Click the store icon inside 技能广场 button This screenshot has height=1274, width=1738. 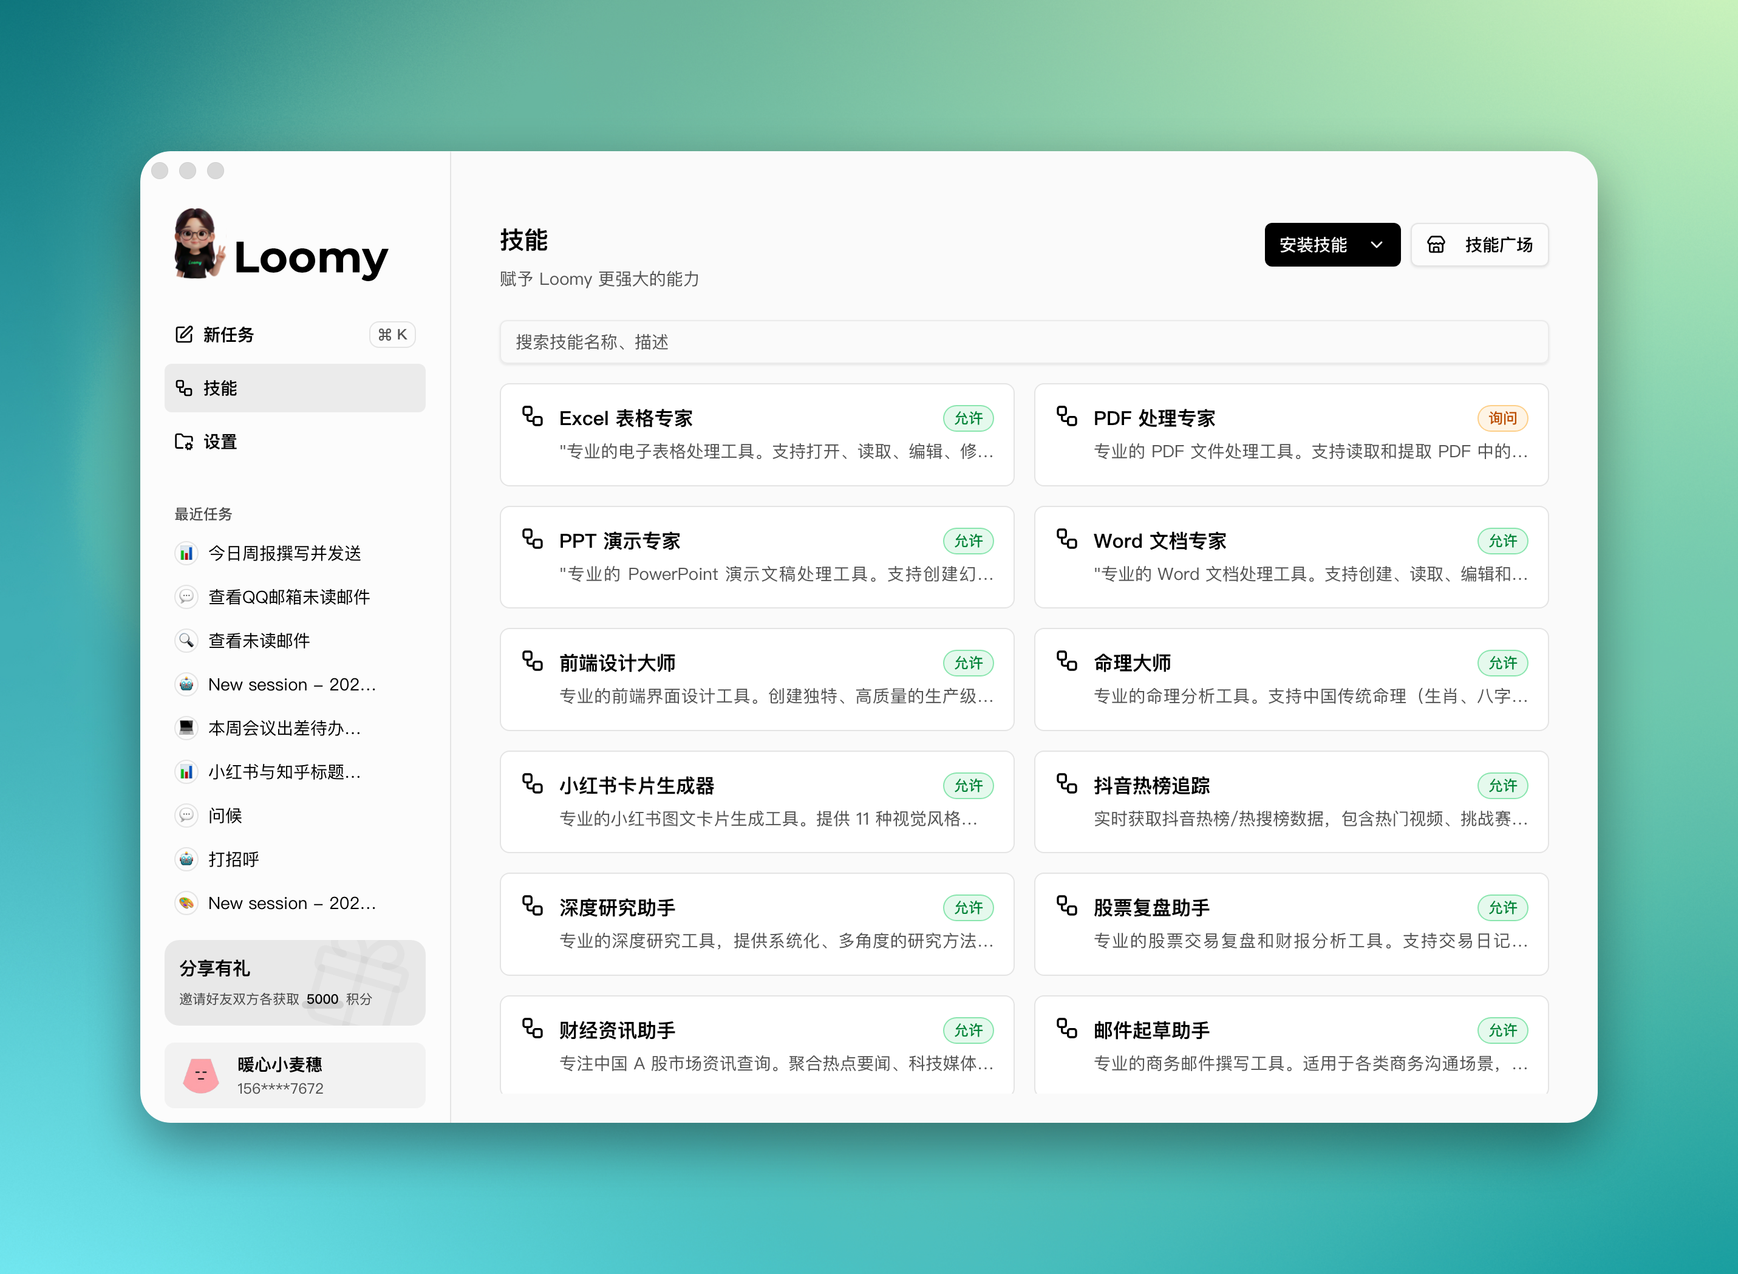tap(1436, 245)
